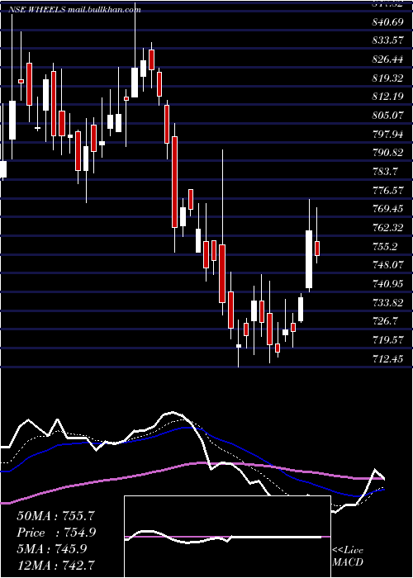
Task: Click the 783.7 price label
Action: point(385,172)
